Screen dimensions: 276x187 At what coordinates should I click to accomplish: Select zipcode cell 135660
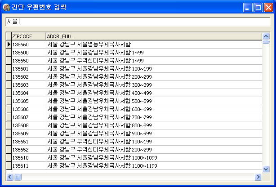(29, 45)
